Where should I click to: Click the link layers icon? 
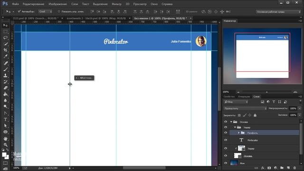(x=256, y=168)
